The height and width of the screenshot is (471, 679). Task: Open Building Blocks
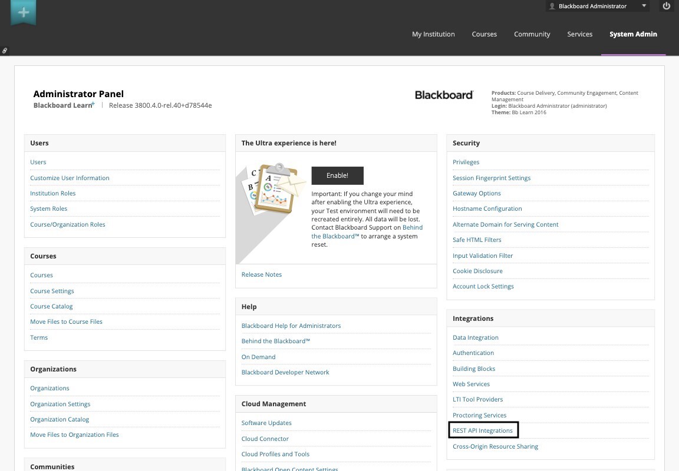[474, 369]
